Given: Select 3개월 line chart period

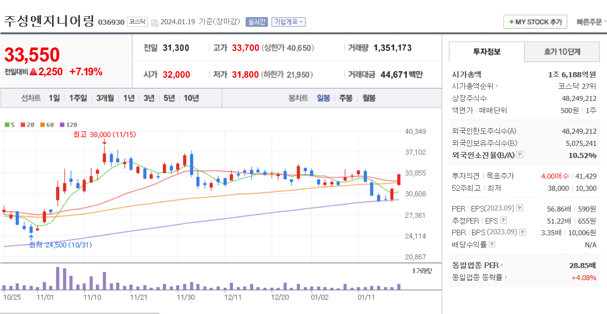Looking at the screenshot, I should pos(105,98).
